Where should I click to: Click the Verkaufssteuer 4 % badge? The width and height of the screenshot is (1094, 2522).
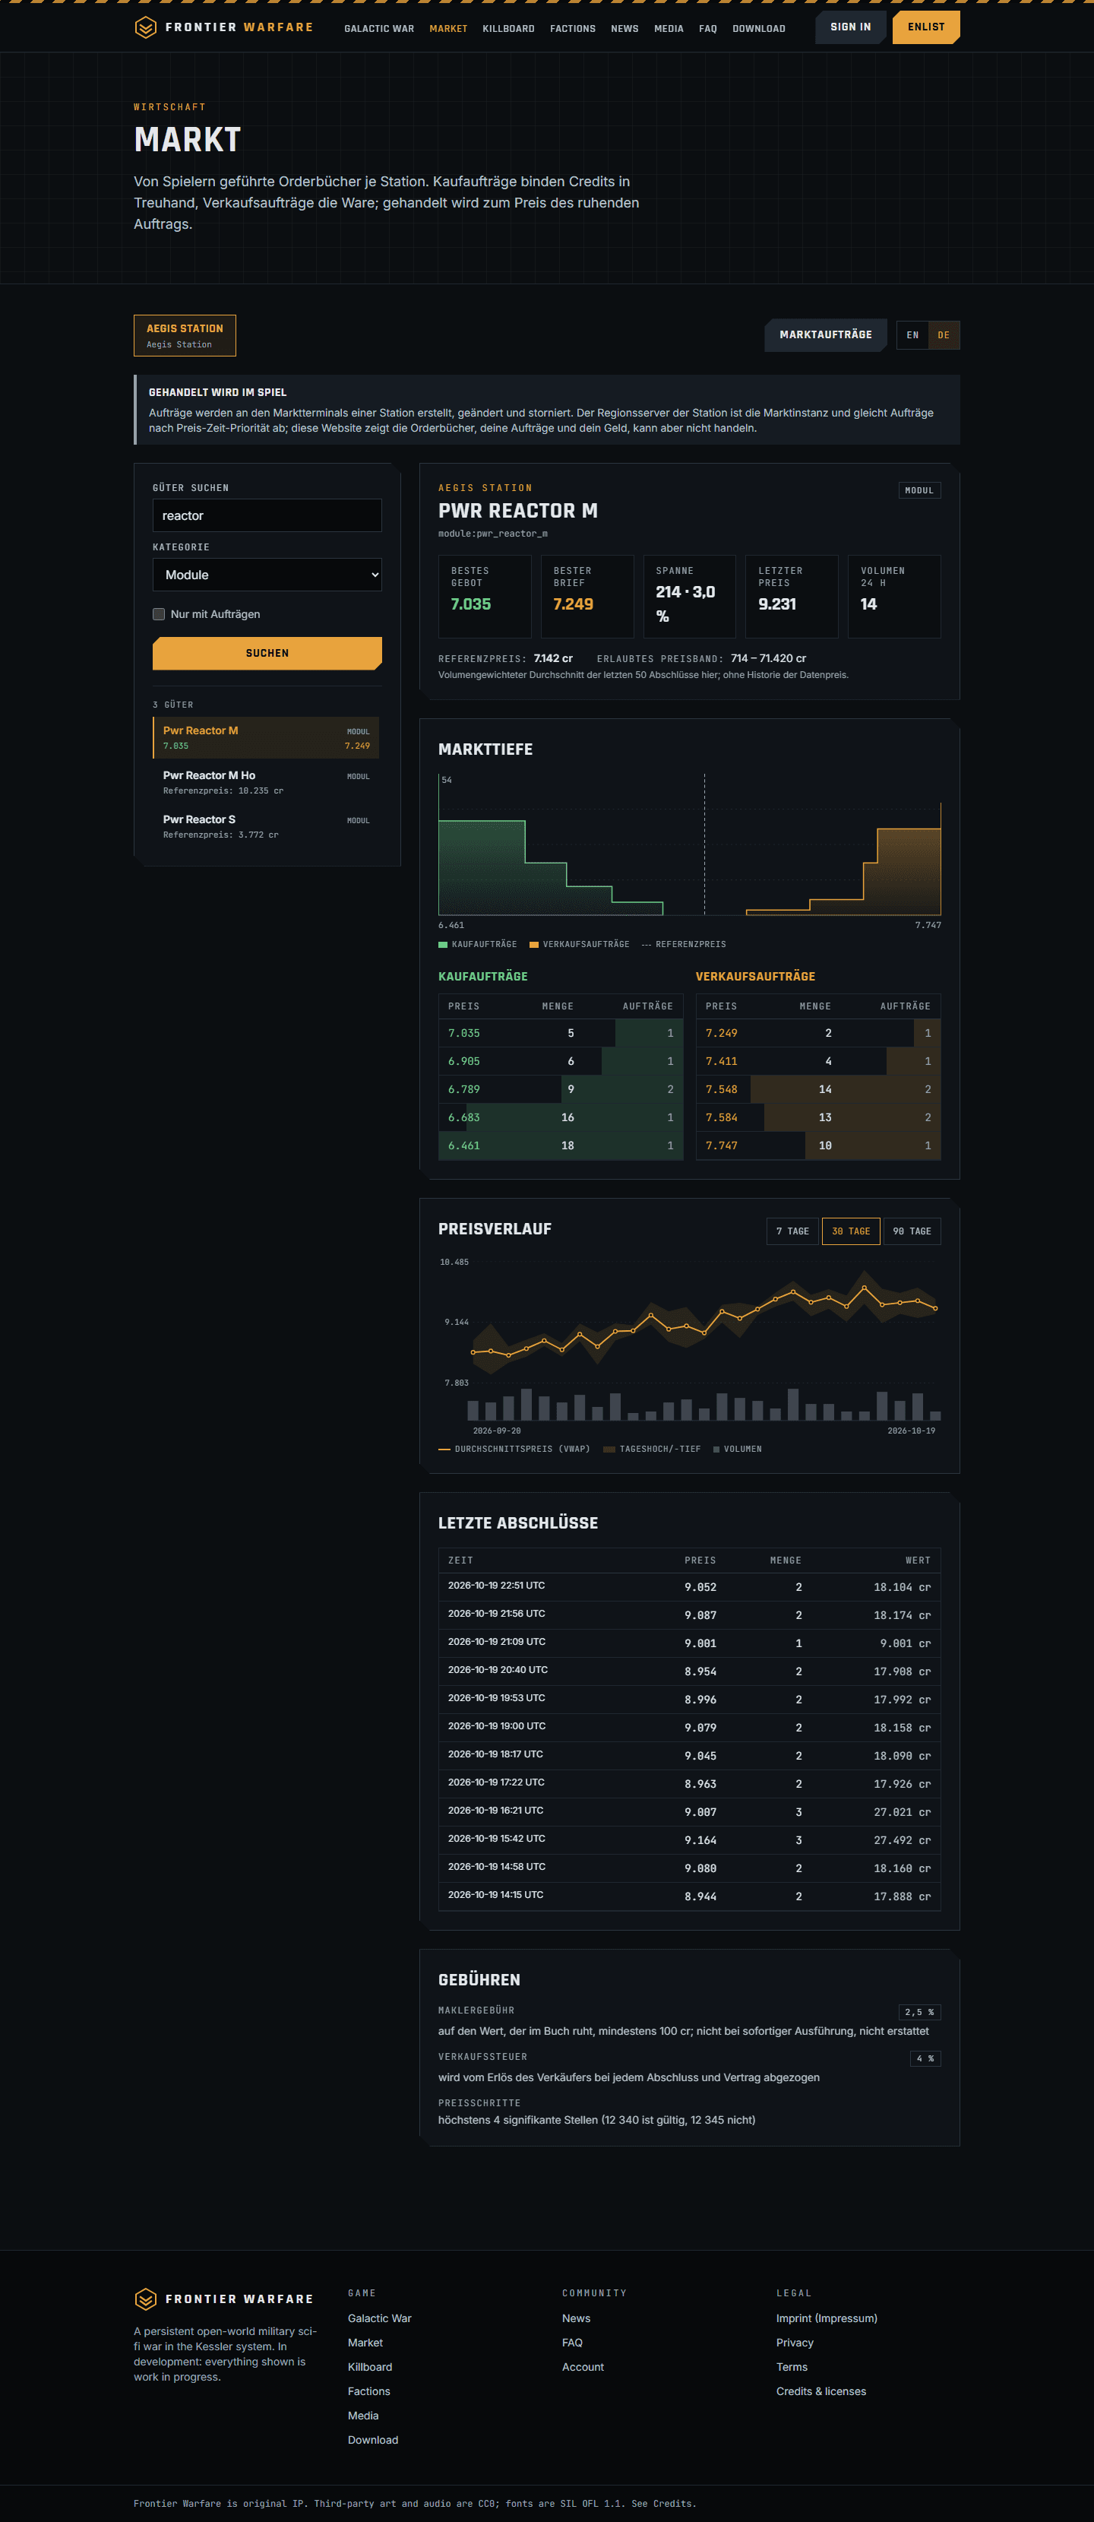point(925,2058)
